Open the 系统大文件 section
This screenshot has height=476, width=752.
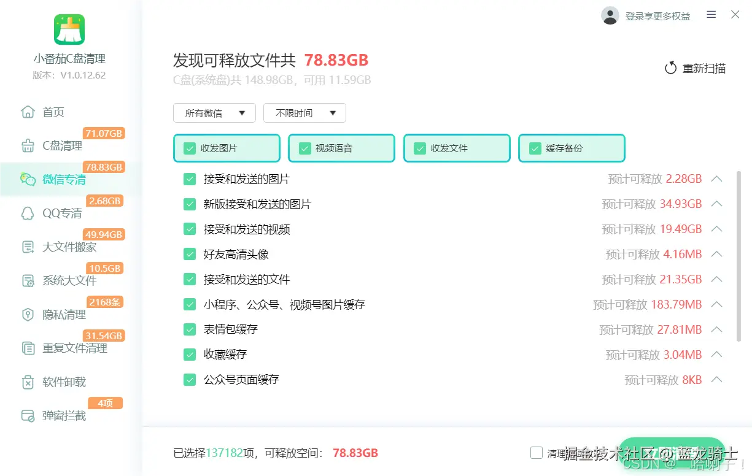pyautogui.click(x=58, y=280)
